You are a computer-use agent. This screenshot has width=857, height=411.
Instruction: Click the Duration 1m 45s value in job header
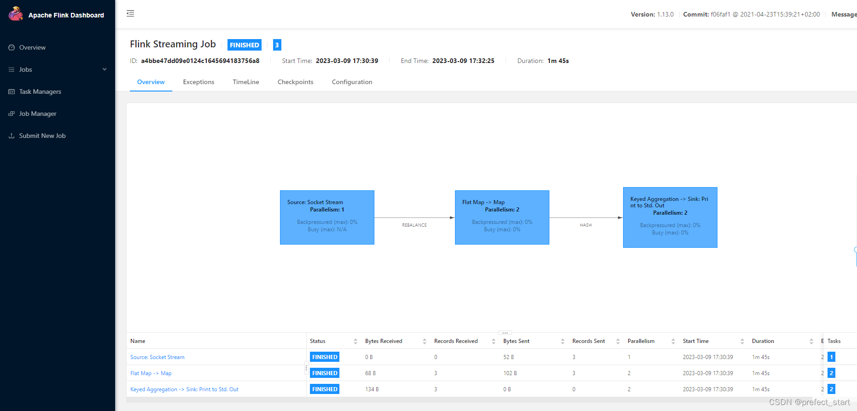pos(558,61)
